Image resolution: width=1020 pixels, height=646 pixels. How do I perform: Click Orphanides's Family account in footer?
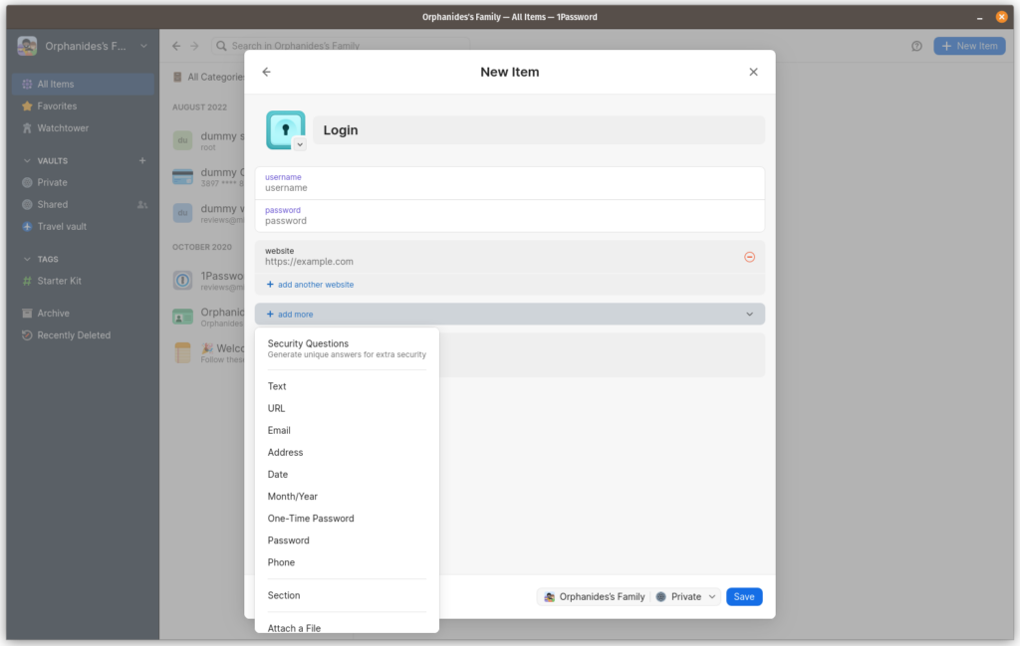click(595, 596)
